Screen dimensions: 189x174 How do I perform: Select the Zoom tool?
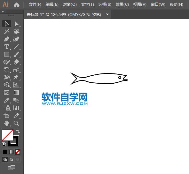16,123
